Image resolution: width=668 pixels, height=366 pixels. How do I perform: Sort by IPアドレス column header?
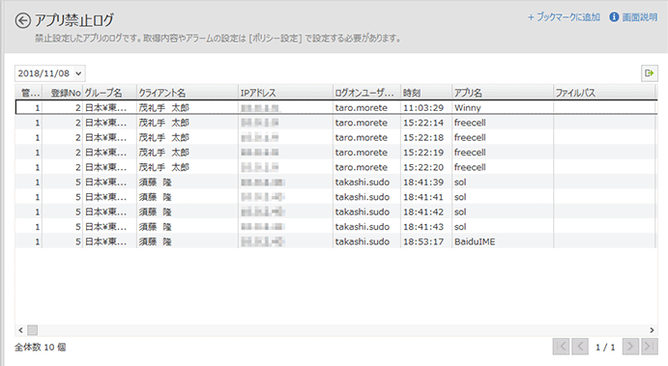click(285, 93)
